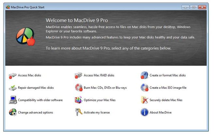Image resolution: width=215 pixels, height=136 pixels.
Task: Click the MacDrive title bar app icon
Action: pos(8,7)
